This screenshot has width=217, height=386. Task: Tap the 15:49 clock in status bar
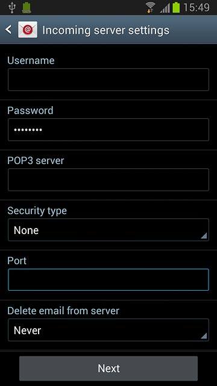pos(197,8)
